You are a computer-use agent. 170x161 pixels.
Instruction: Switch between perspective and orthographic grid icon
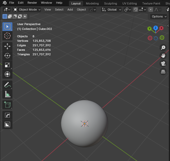(163, 71)
